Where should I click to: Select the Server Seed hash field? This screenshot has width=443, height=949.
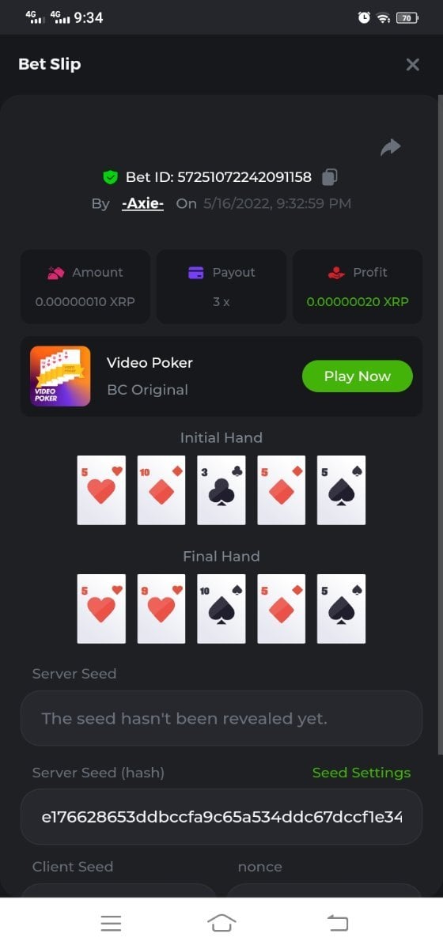[221, 816]
